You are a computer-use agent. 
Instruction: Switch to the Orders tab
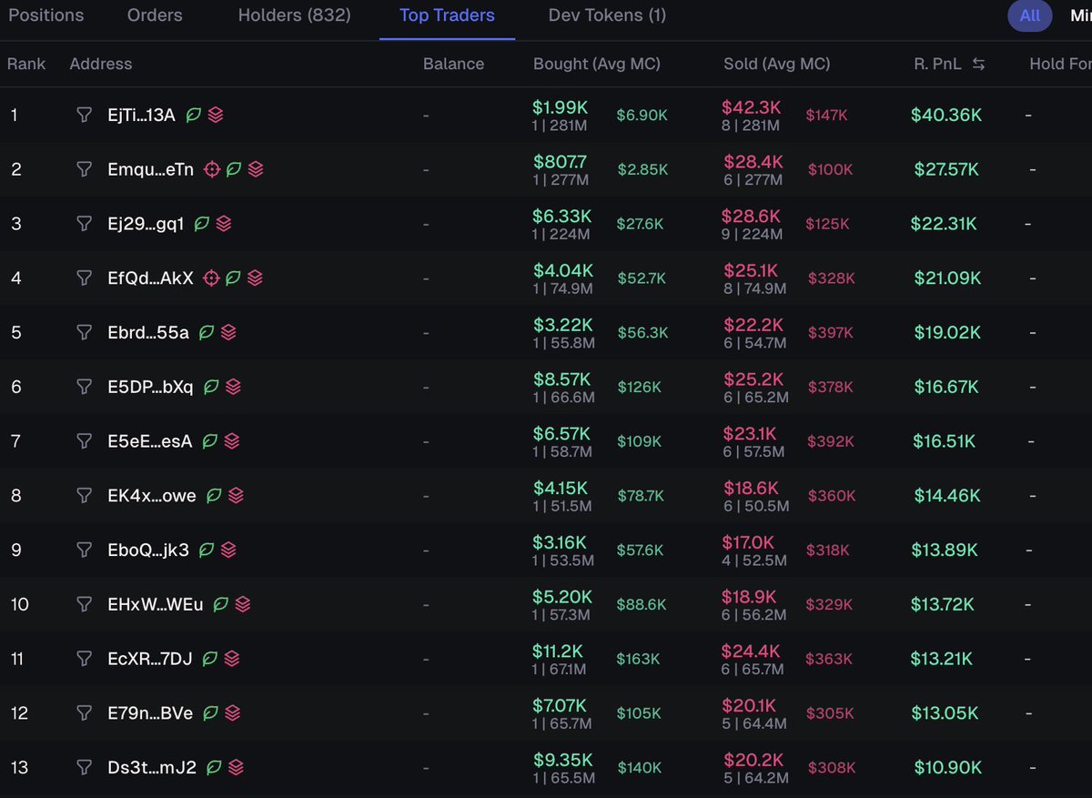click(155, 15)
